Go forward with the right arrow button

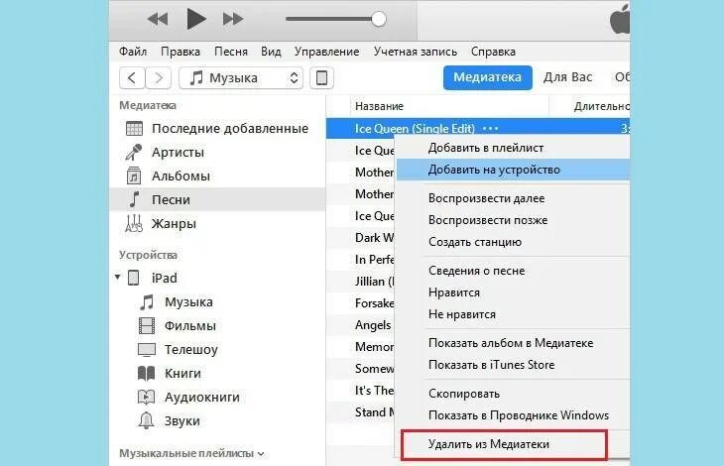click(x=159, y=77)
